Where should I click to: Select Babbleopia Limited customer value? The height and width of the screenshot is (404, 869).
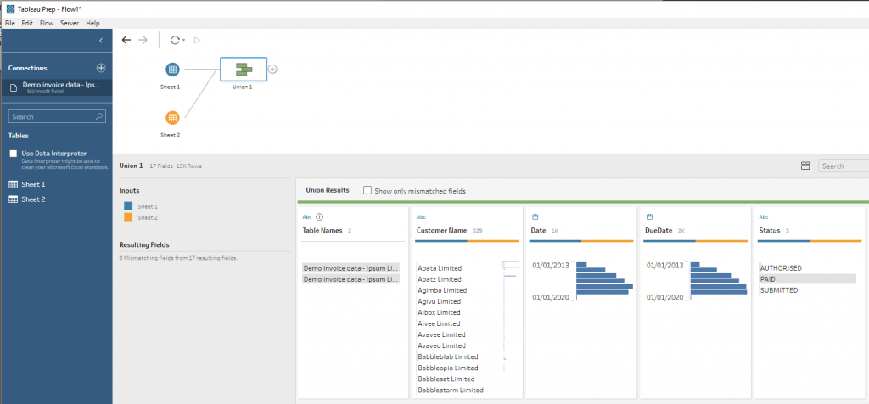point(448,368)
